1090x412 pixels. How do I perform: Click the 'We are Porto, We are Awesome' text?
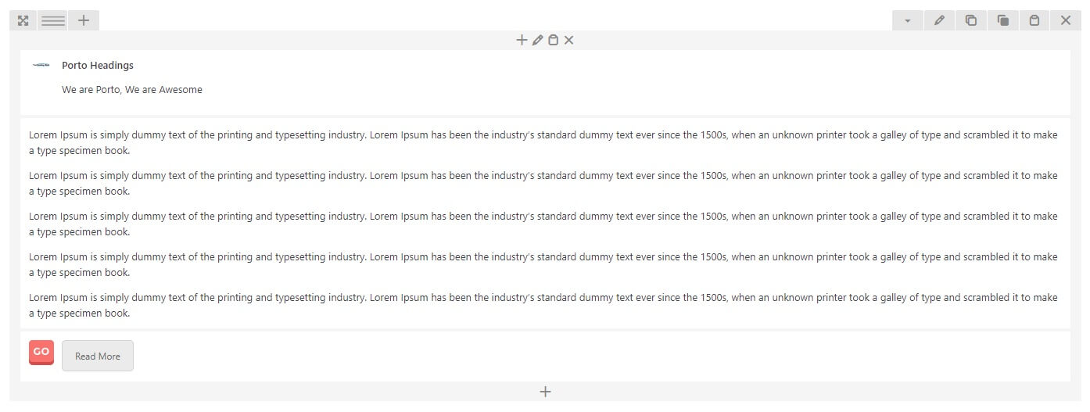tap(132, 90)
